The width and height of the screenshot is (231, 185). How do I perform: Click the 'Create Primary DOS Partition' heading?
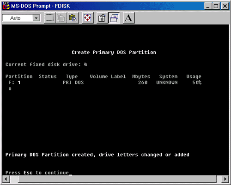tap(114, 52)
